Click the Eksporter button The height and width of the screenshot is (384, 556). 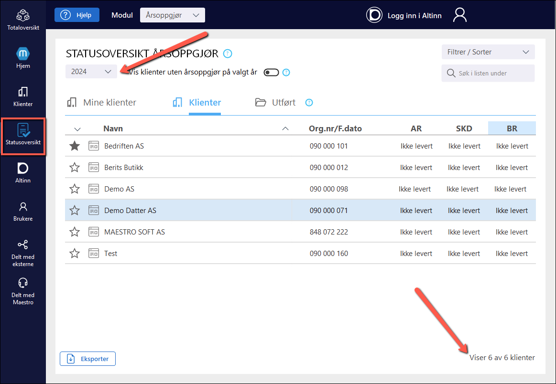click(x=87, y=359)
